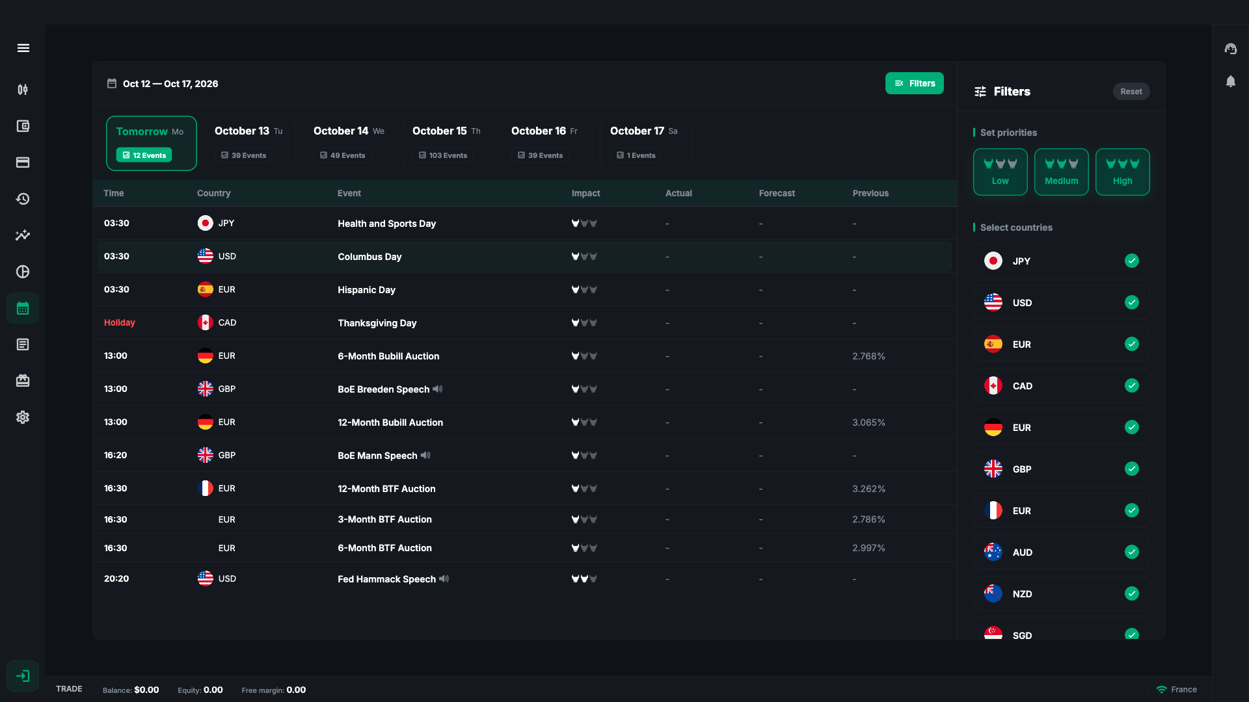Screen dimensions: 1249x702
Task: Switch to the October 13 tab
Action: [x=250, y=143]
